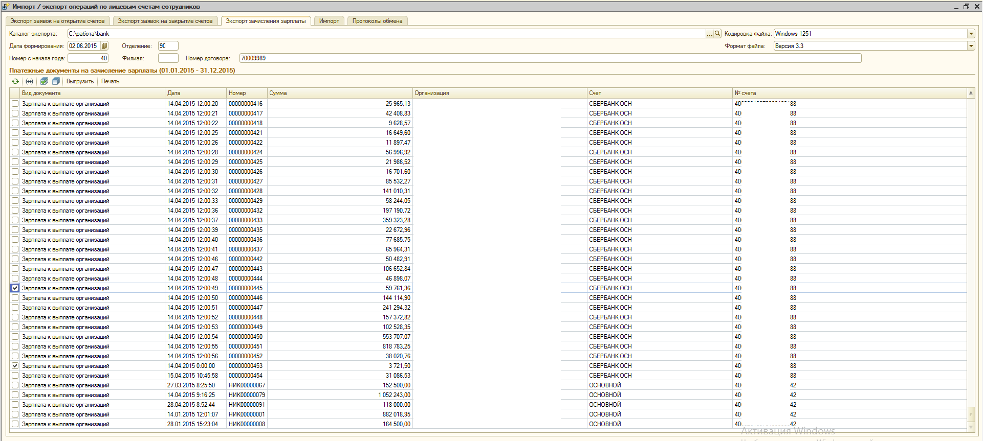Open the Протоколы обмена tab
Viewport: 983px width, 441px height.
point(377,21)
